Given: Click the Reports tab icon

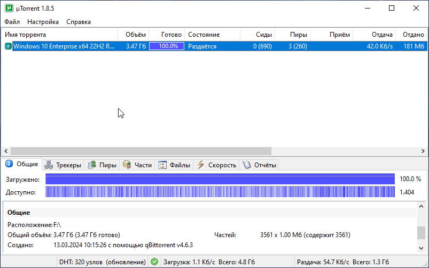Looking at the screenshot, I should click(247, 165).
